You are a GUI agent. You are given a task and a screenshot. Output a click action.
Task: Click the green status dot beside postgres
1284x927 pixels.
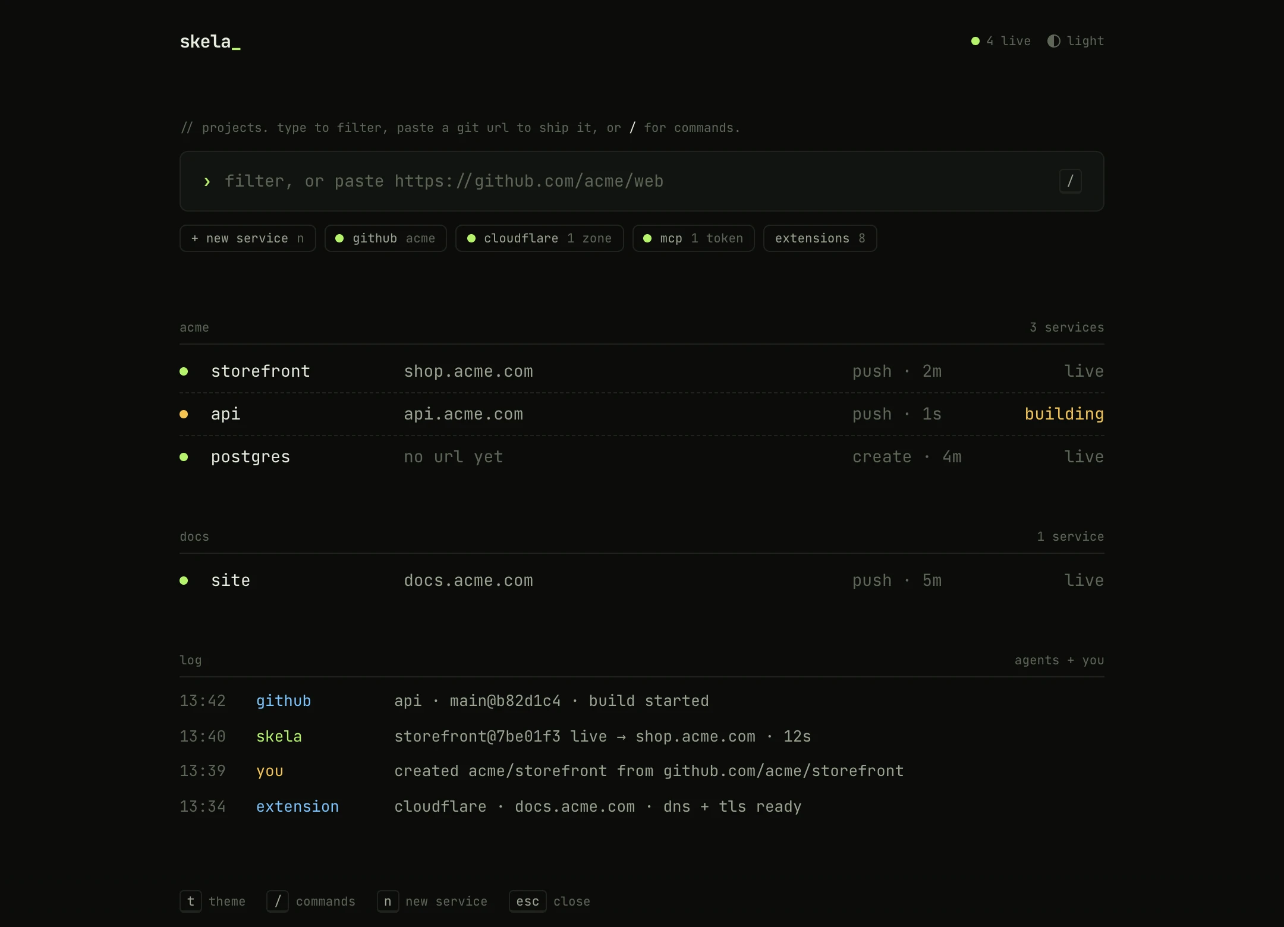tap(184, 457)
